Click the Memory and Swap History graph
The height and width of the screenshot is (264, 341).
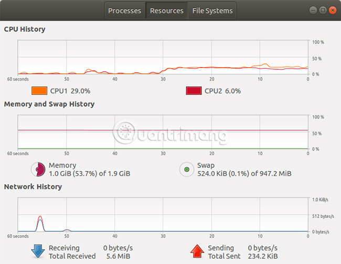click(x=163, y=132)
